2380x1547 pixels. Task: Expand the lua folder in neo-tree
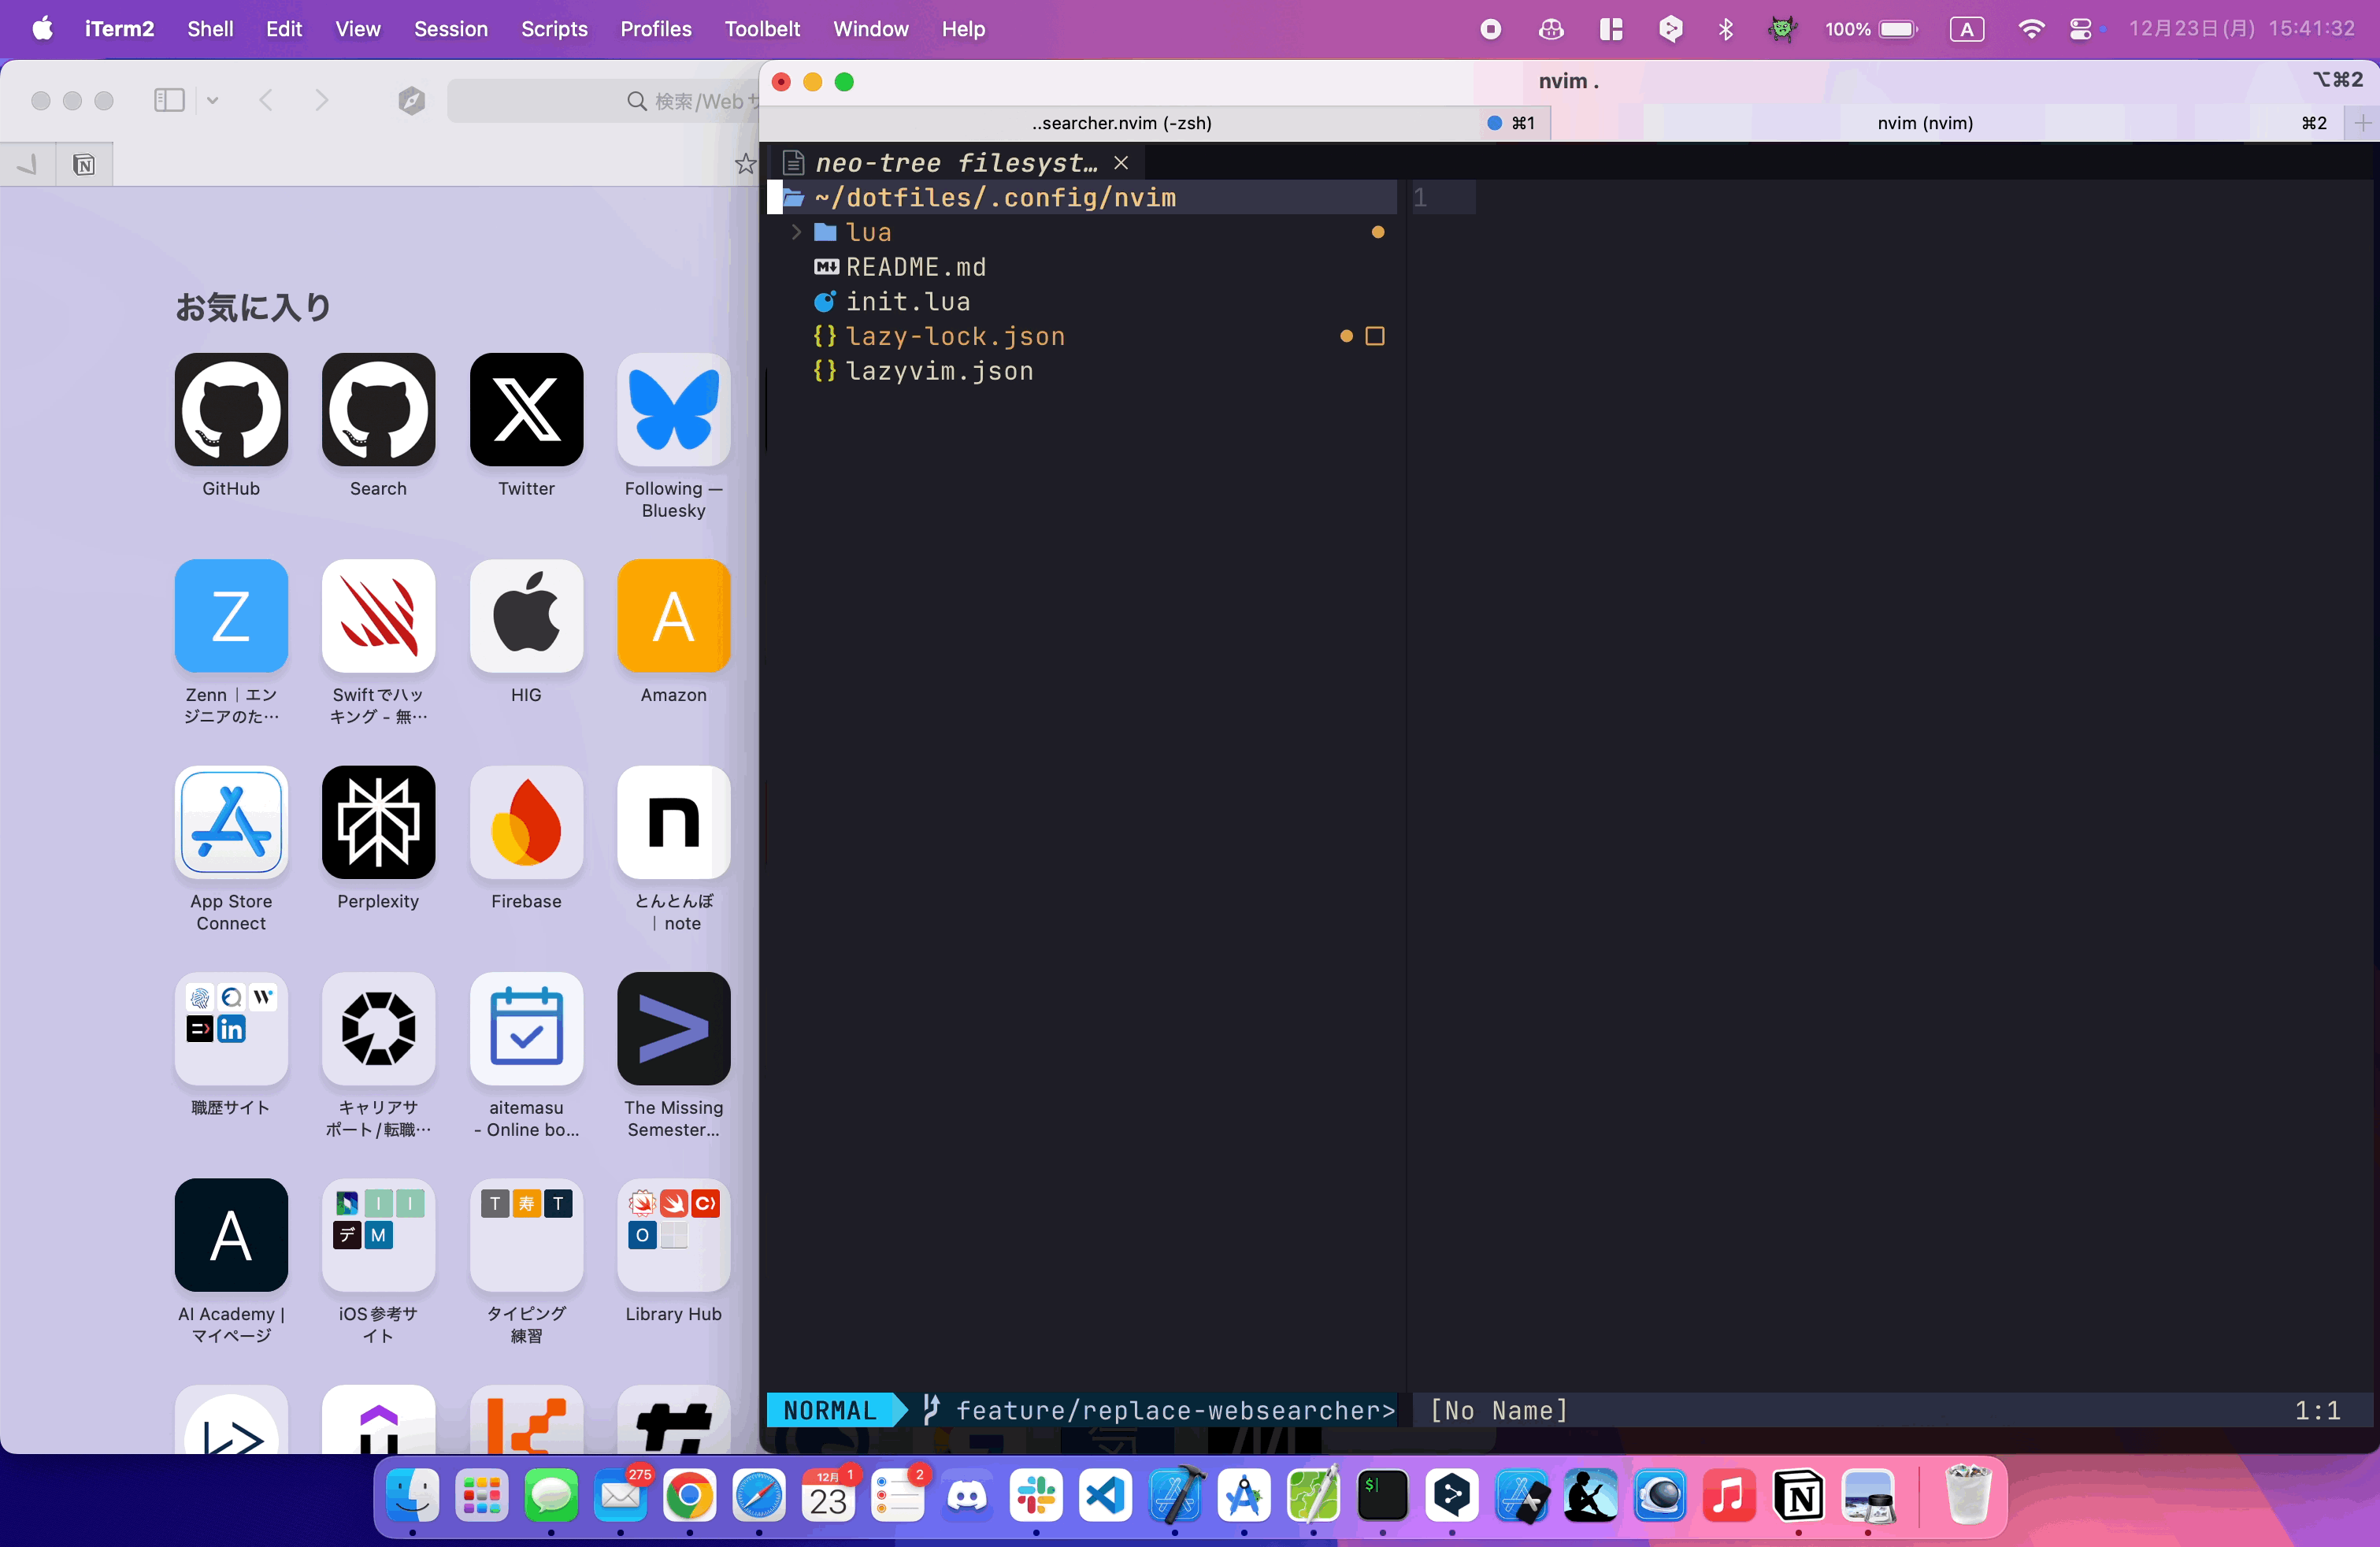pos(869,231)
